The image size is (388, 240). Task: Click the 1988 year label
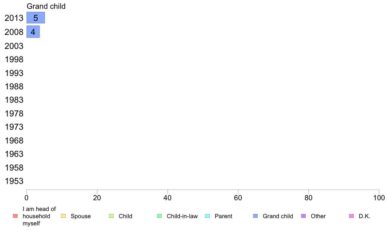(14, 86)
